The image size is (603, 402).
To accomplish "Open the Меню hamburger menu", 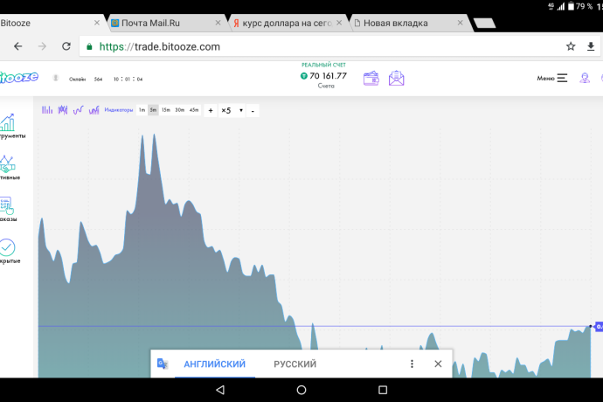I will [551, 78].
